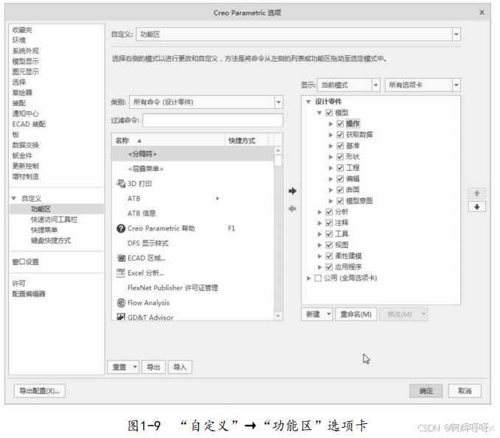Open the 重置 dropdown arrow
This screenshot has width=500, height=438.
point(135,367)
